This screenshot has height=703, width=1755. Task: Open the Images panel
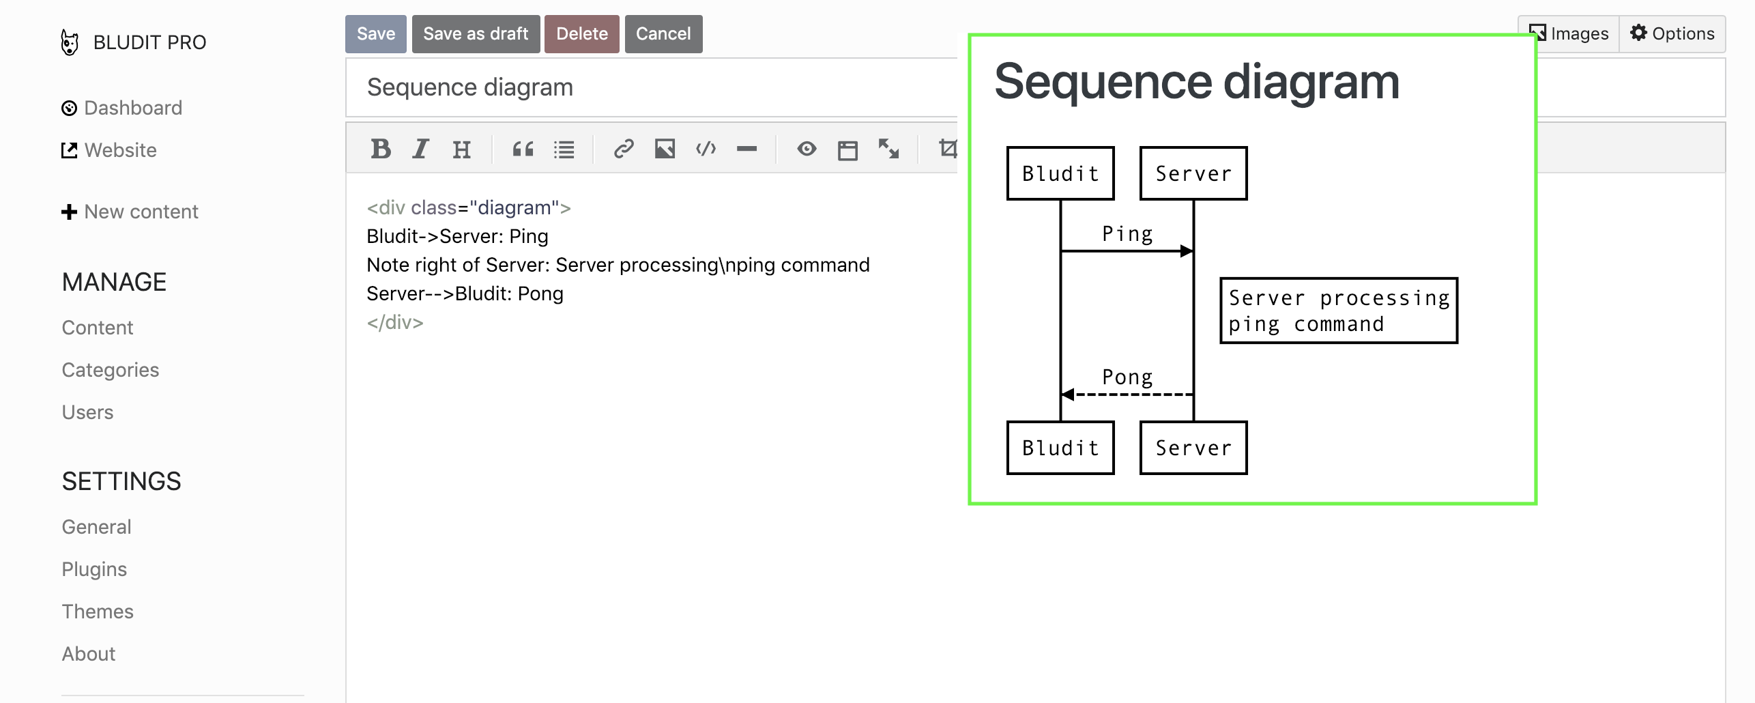[1569, 33]
